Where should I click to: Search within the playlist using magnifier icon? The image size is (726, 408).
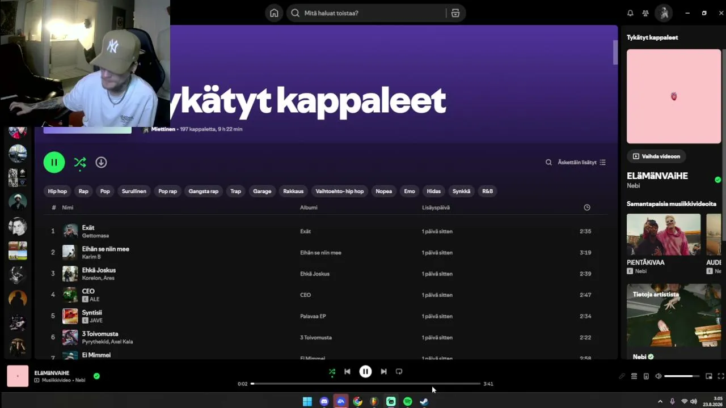[548, 162]
